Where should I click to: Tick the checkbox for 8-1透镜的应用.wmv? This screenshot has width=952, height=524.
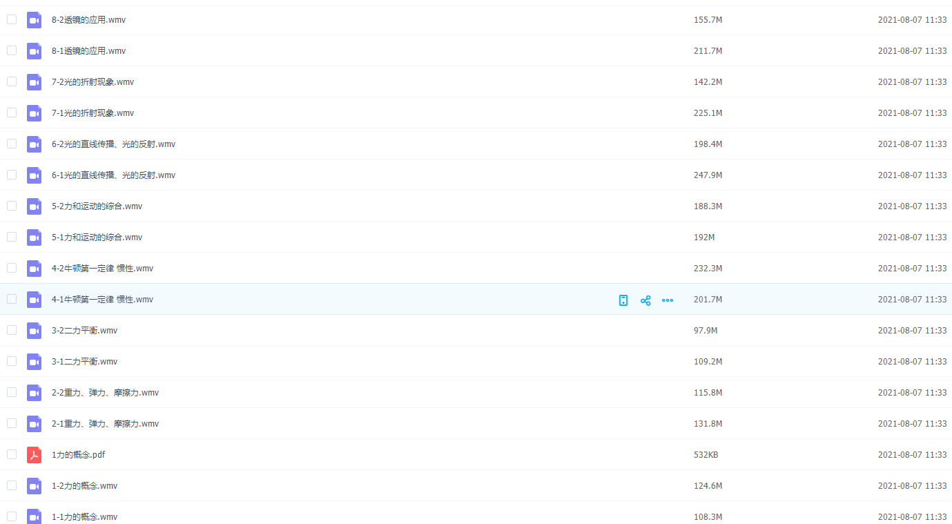tap(12, 50)
